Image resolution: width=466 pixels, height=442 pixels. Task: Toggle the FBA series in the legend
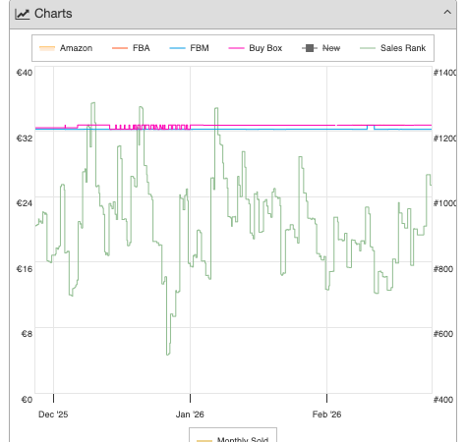tap(131, 48)
